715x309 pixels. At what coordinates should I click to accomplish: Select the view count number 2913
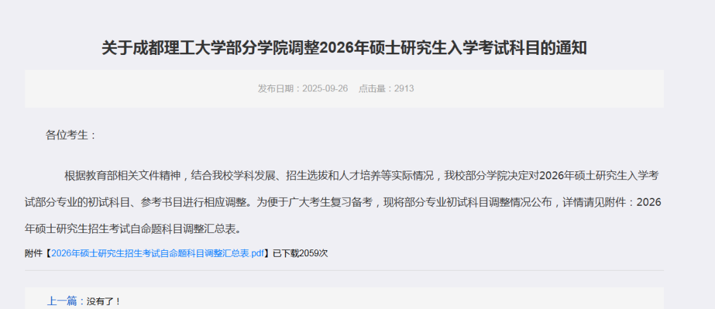tap(404, 89)
